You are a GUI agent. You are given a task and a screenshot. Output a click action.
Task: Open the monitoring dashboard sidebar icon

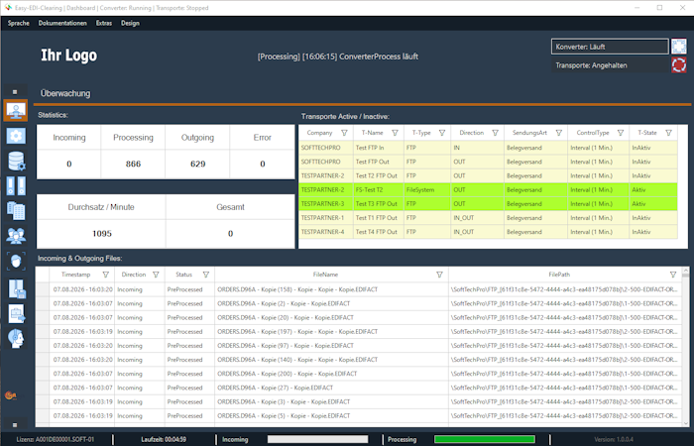pyautogui.click(x=16, y=110)
